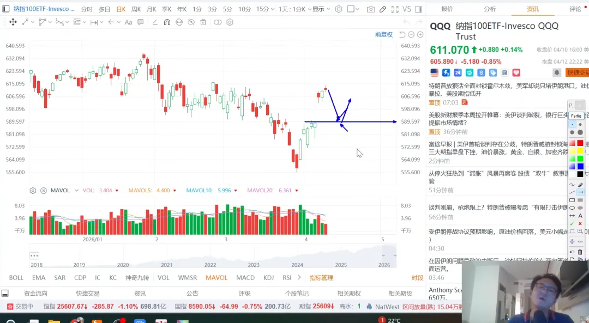Open MAVOL20 value dropdown arrow
Screen dimensions: 589x323
[x=297, y=191]
